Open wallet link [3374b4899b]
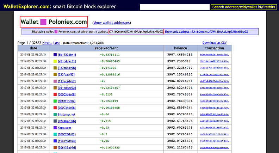 (67, 68)
